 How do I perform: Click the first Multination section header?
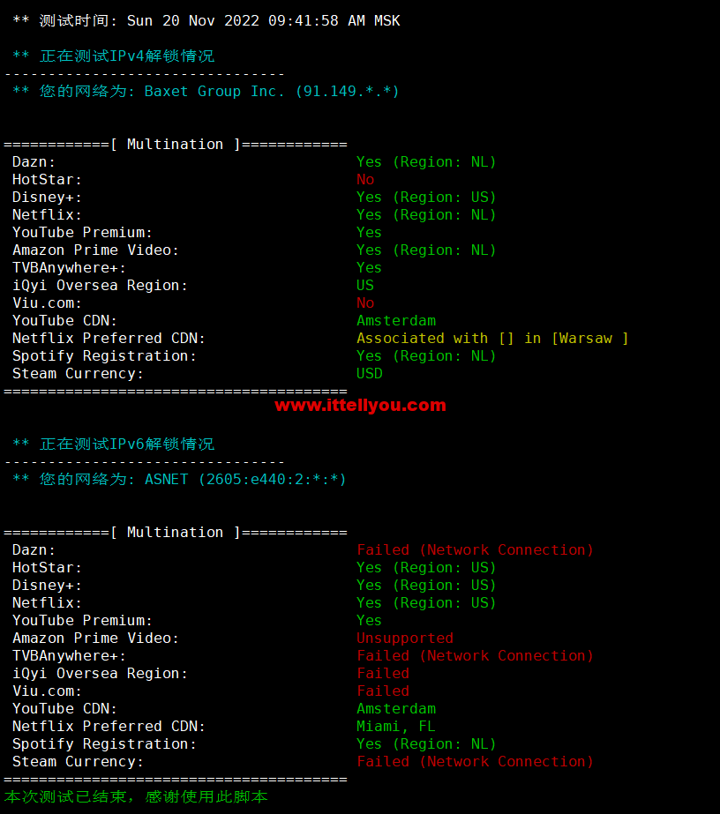[x=176, y=145]
